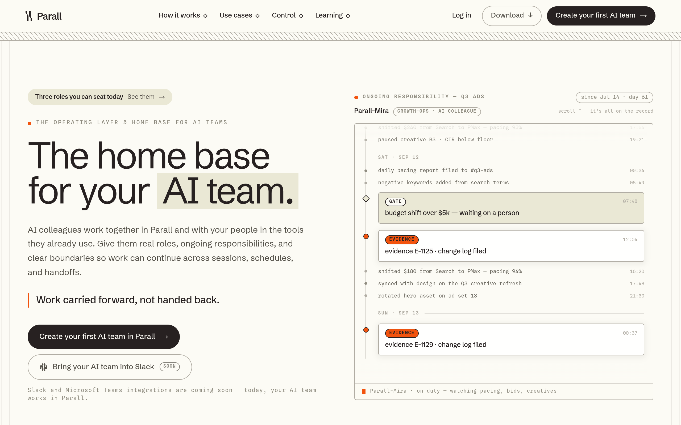Click the scroll up arrow icon
Viewport: 681px width, 425px height.
(580, 111)
